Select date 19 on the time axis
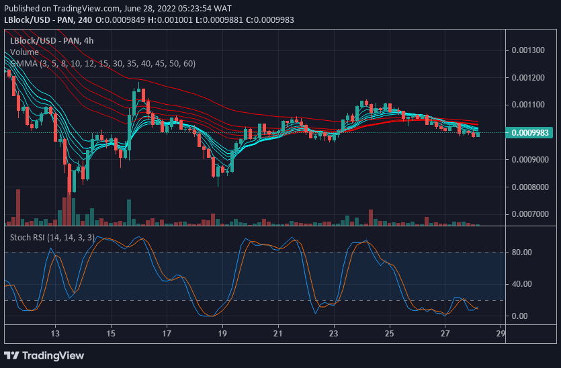 pyautogui.click(x=222, y=334)
